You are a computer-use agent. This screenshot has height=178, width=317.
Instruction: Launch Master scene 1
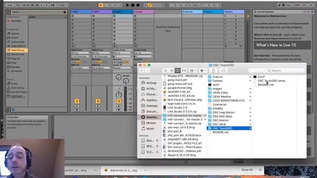226,16
